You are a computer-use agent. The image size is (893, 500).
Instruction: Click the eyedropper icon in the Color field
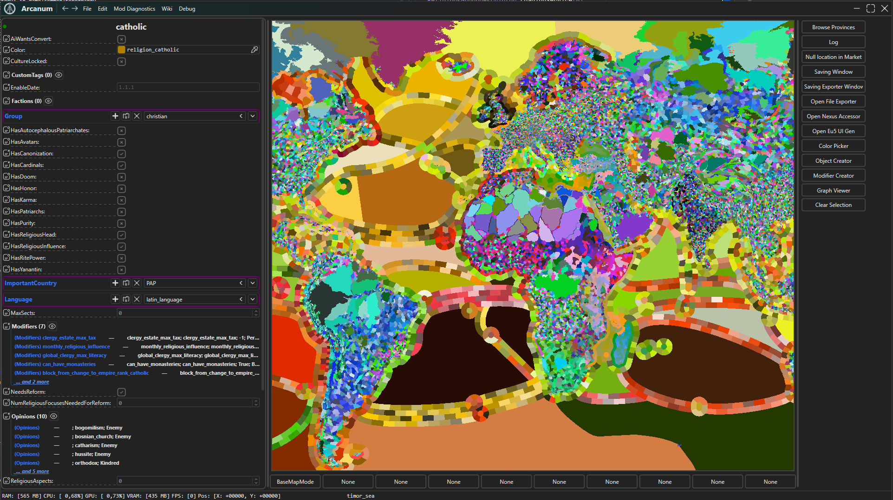[254, 50]
